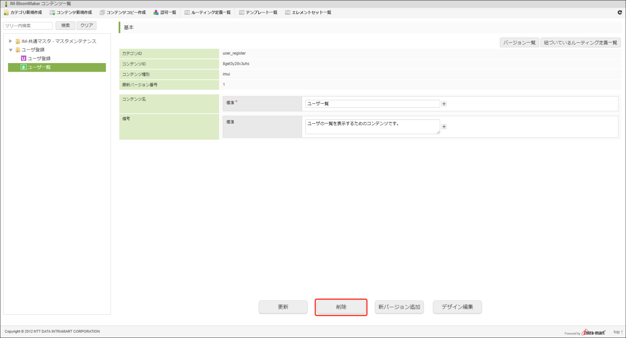Click the 検索 button for tree search
The height and width of the screenshot is (338, 626).
coord(65,25)
